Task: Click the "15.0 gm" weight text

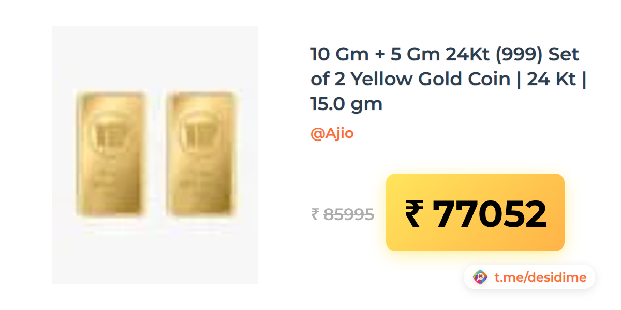Action: coord(346,104)
